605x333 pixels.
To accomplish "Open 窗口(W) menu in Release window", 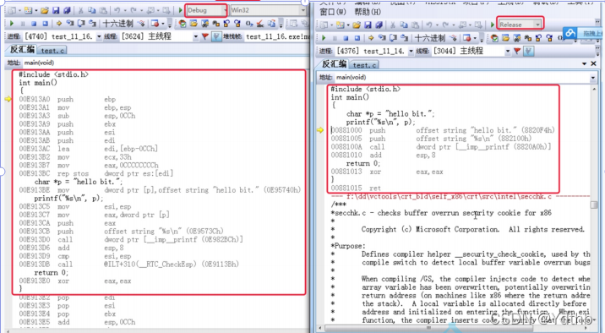I will [x=333, y=12].
